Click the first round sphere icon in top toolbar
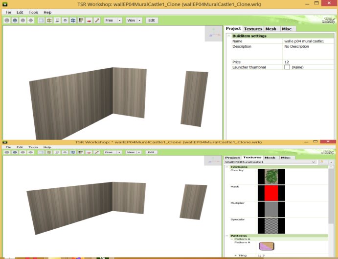This screenshot has height=259, width=338. 7,20
